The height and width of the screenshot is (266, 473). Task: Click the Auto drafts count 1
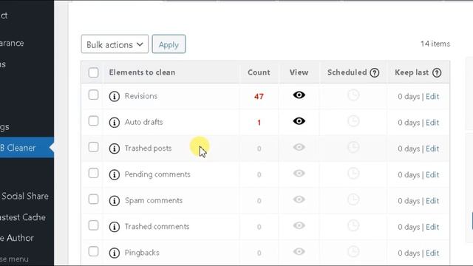click(x=259, y=123)
